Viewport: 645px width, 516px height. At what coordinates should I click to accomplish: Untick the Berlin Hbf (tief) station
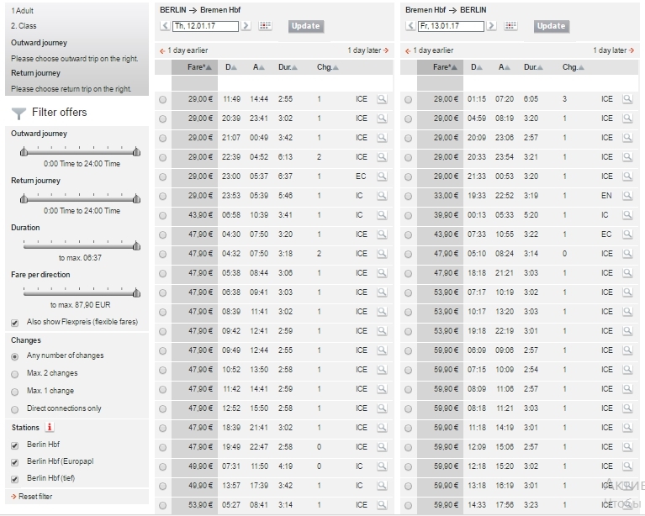pos(14,479)
